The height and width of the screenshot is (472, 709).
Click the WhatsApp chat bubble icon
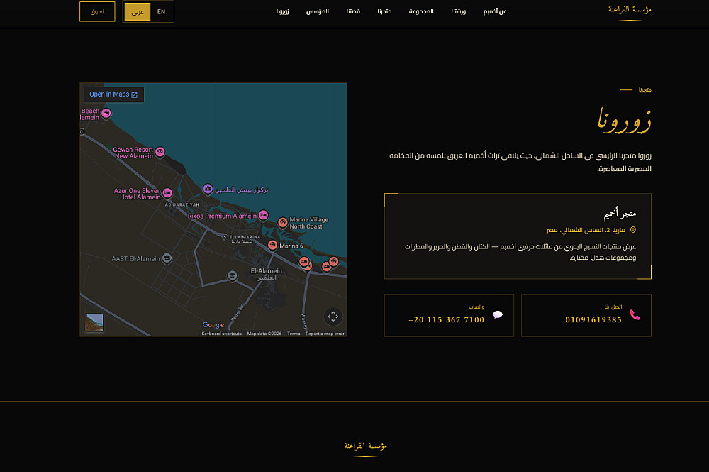click(x=498, y=314)
